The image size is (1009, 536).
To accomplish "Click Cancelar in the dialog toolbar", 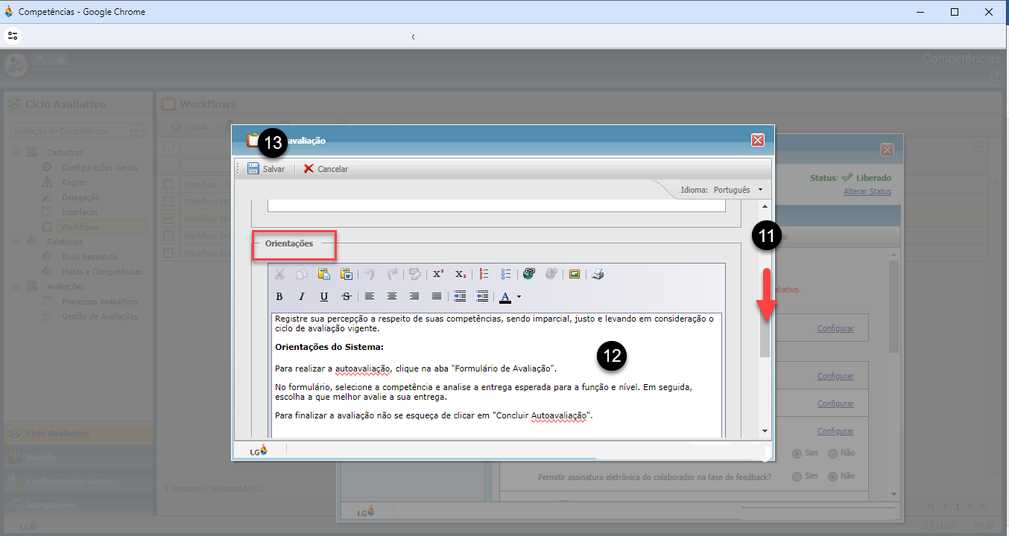I will (x=326, y=169).
